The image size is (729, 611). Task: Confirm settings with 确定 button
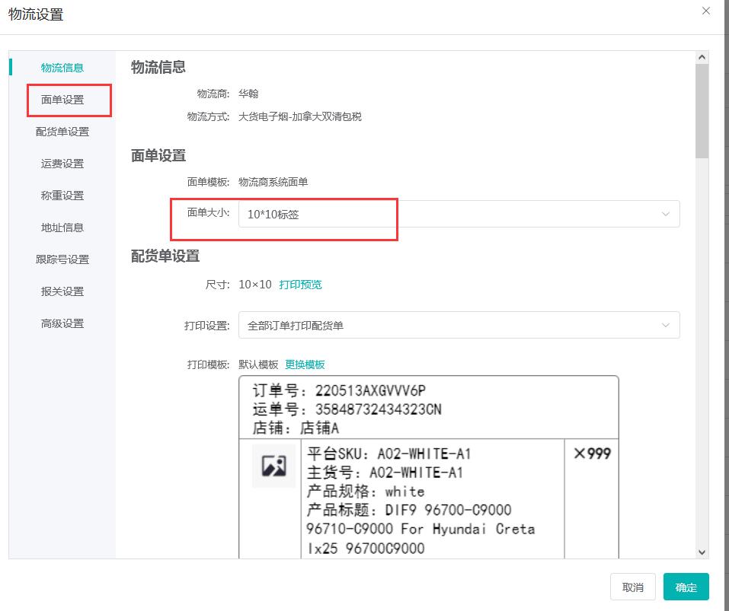[x=686, y=587]
